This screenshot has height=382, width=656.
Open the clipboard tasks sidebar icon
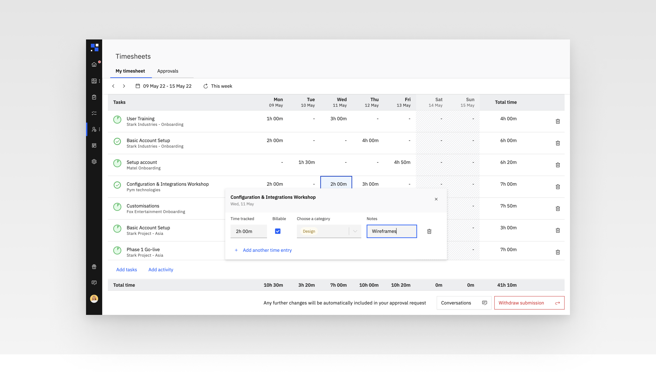pos(94,97)
